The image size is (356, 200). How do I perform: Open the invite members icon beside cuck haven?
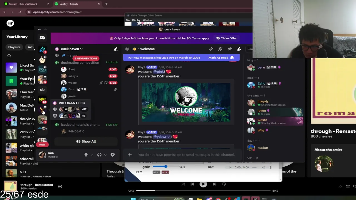click(116, 49)
